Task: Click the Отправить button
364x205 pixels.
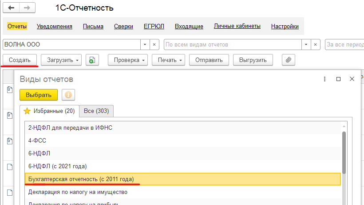Action: point(209,60)
